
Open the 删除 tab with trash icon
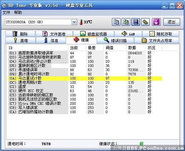coord(20,34)
